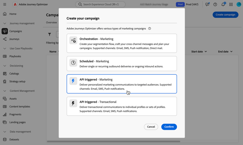
Task: Click the blue API triggered Marketing lightning icon
Action: 73,81
